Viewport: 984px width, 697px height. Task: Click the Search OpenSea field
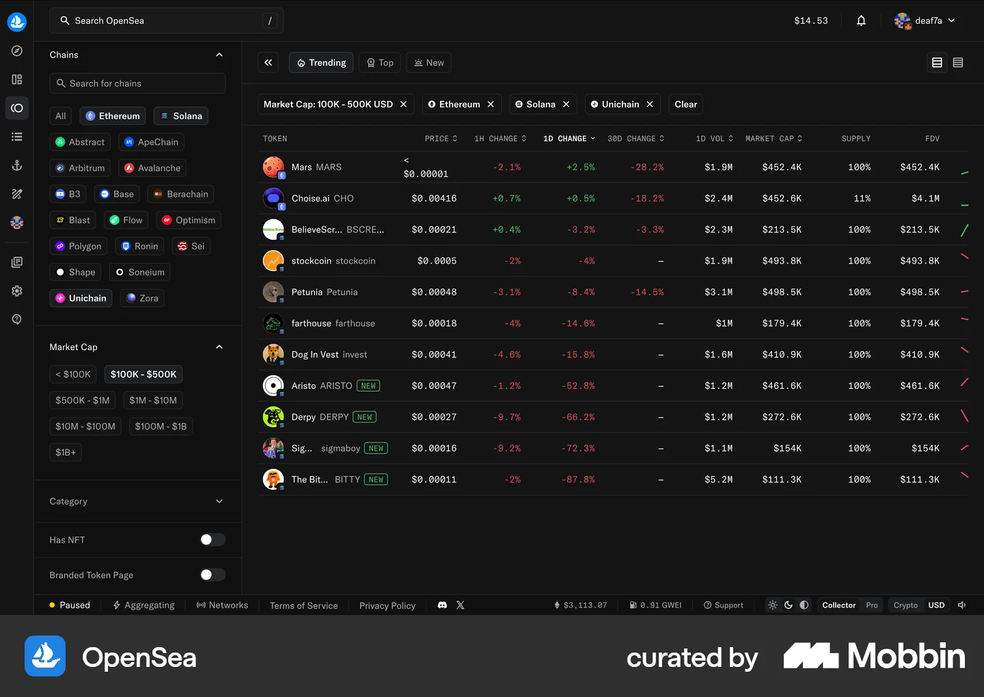tap(167, 20)
